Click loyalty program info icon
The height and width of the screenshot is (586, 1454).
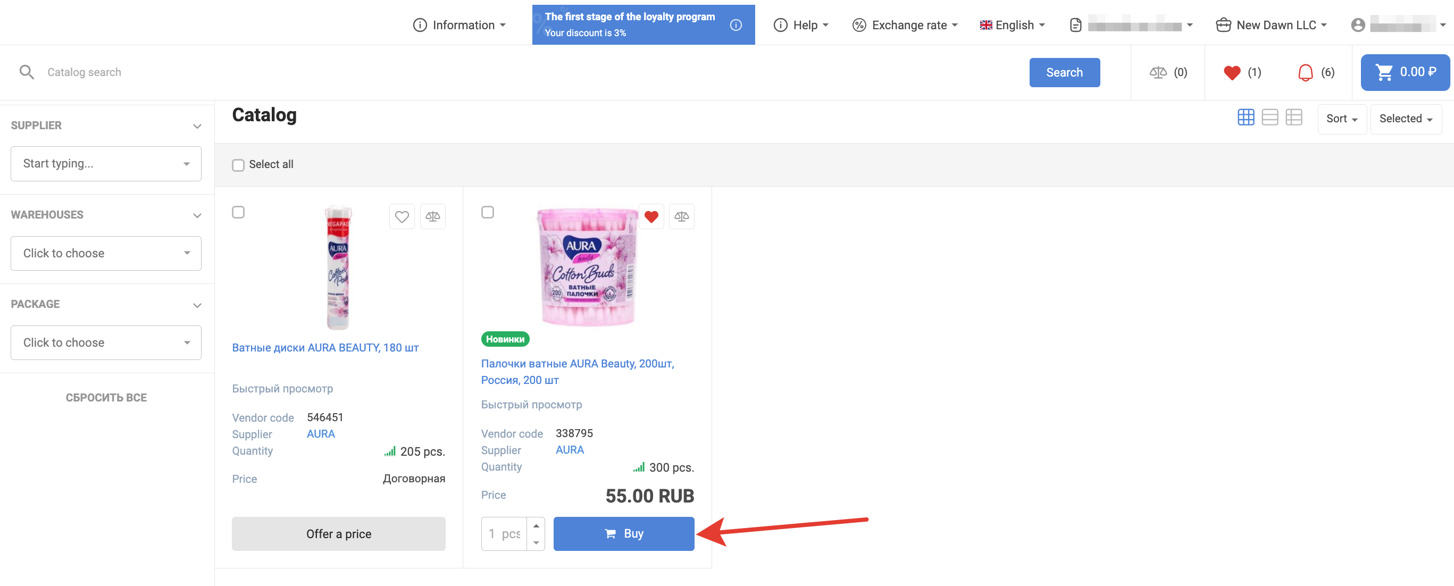pos(736,25)
